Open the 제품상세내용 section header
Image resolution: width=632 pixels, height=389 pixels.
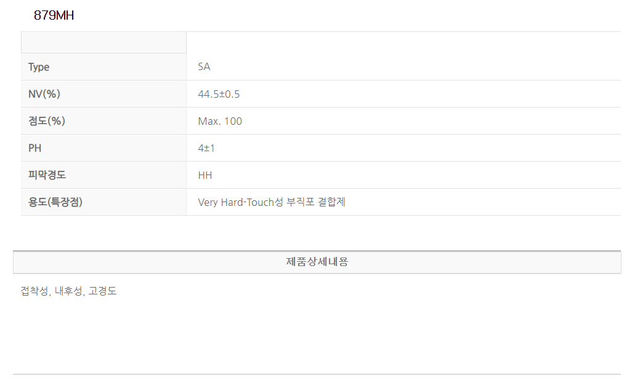[x=317, y=262]
